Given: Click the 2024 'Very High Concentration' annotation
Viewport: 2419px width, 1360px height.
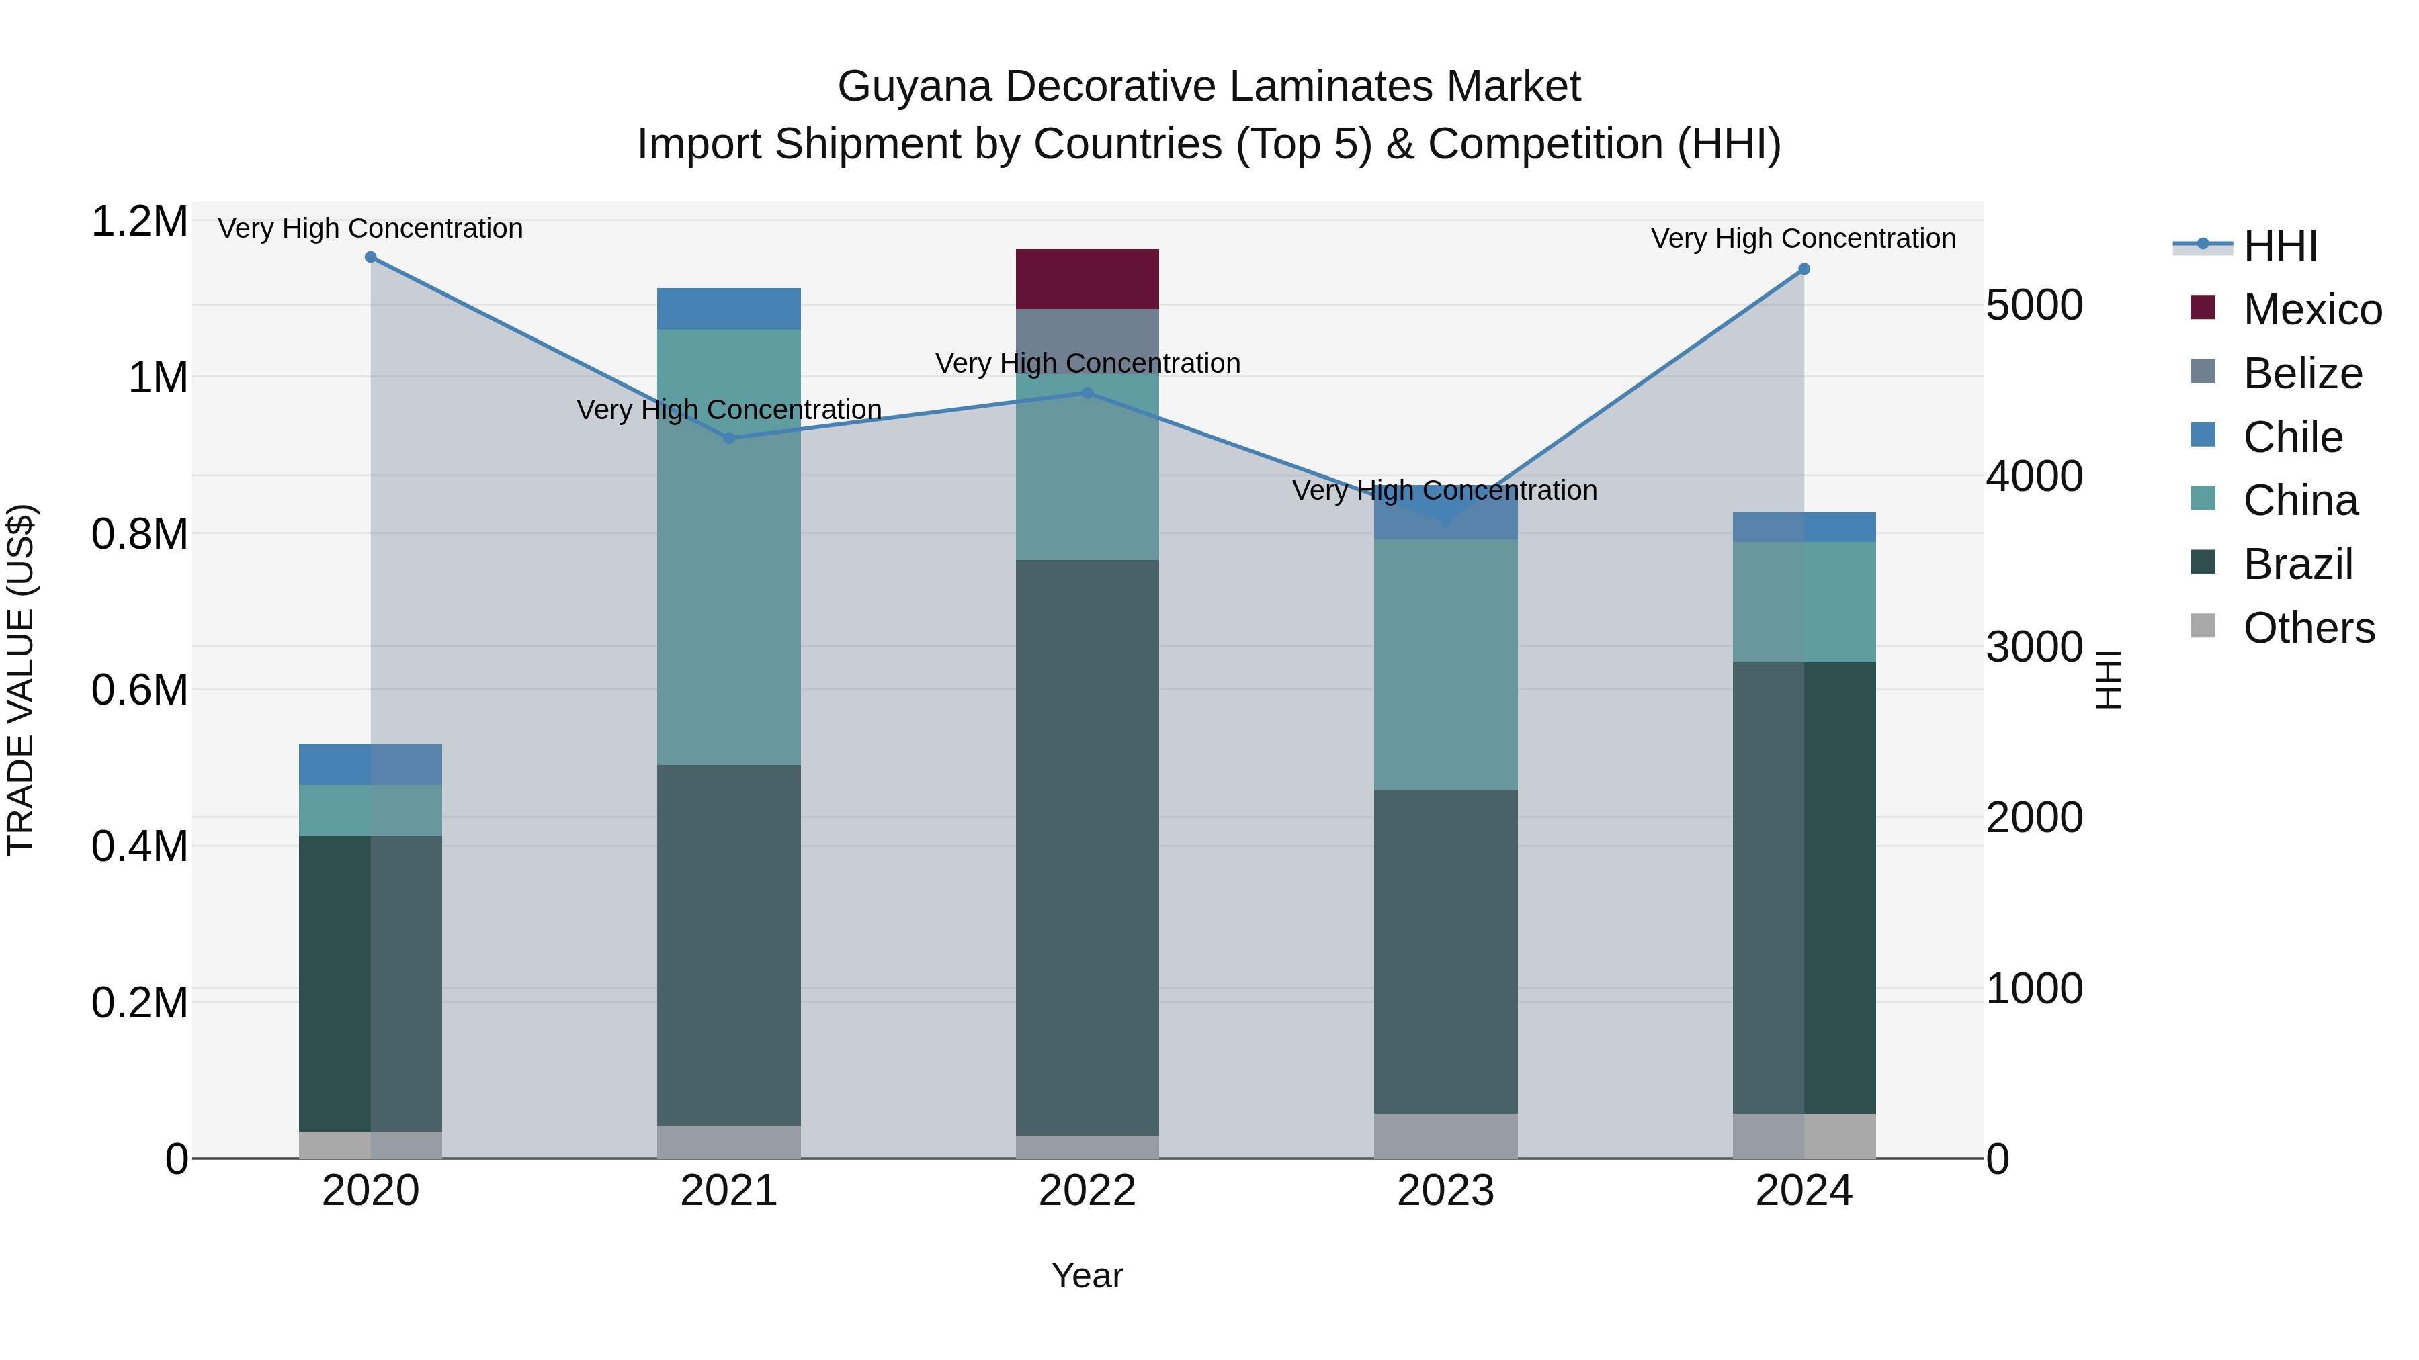Looking at the screenshot, I should click(1804, 238).
